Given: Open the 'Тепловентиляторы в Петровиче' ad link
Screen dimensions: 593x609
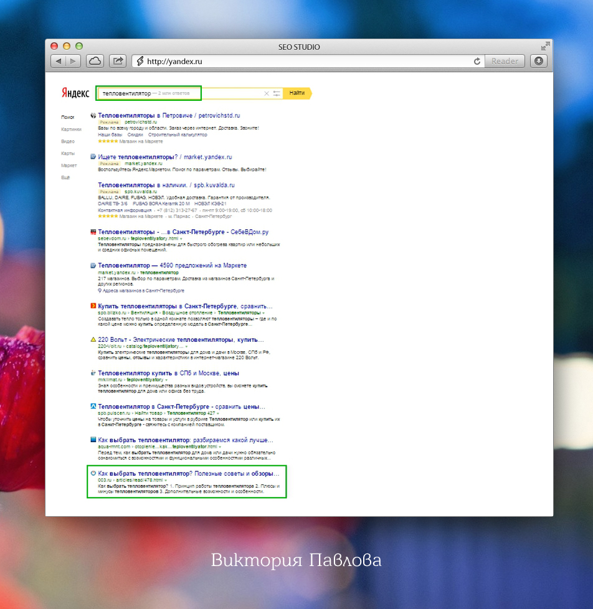Looking at the screenshot, I should [169, 115].
